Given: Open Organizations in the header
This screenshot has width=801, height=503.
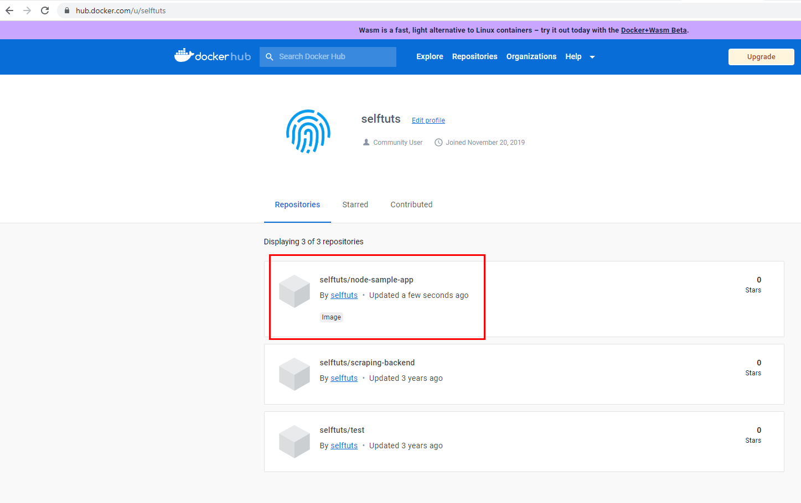Looking at the screenshot, I should [x=531, y=56].
